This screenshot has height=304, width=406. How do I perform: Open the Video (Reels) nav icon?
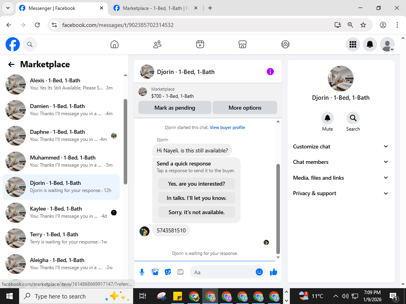pyautogui.click(x=200, y=44)
